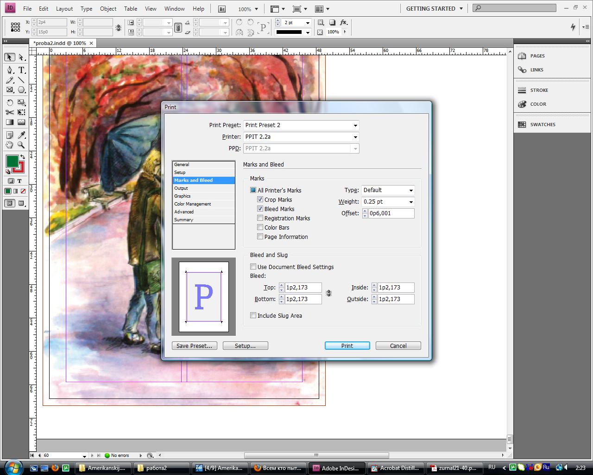
Task: Click the Offset value field
Action: click(391, 213)
